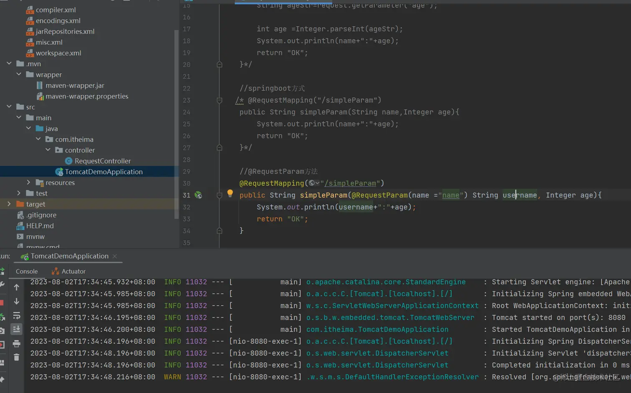631x393 pixels.
Task: Click the target folder label
Action: click(x=35, y=204)
